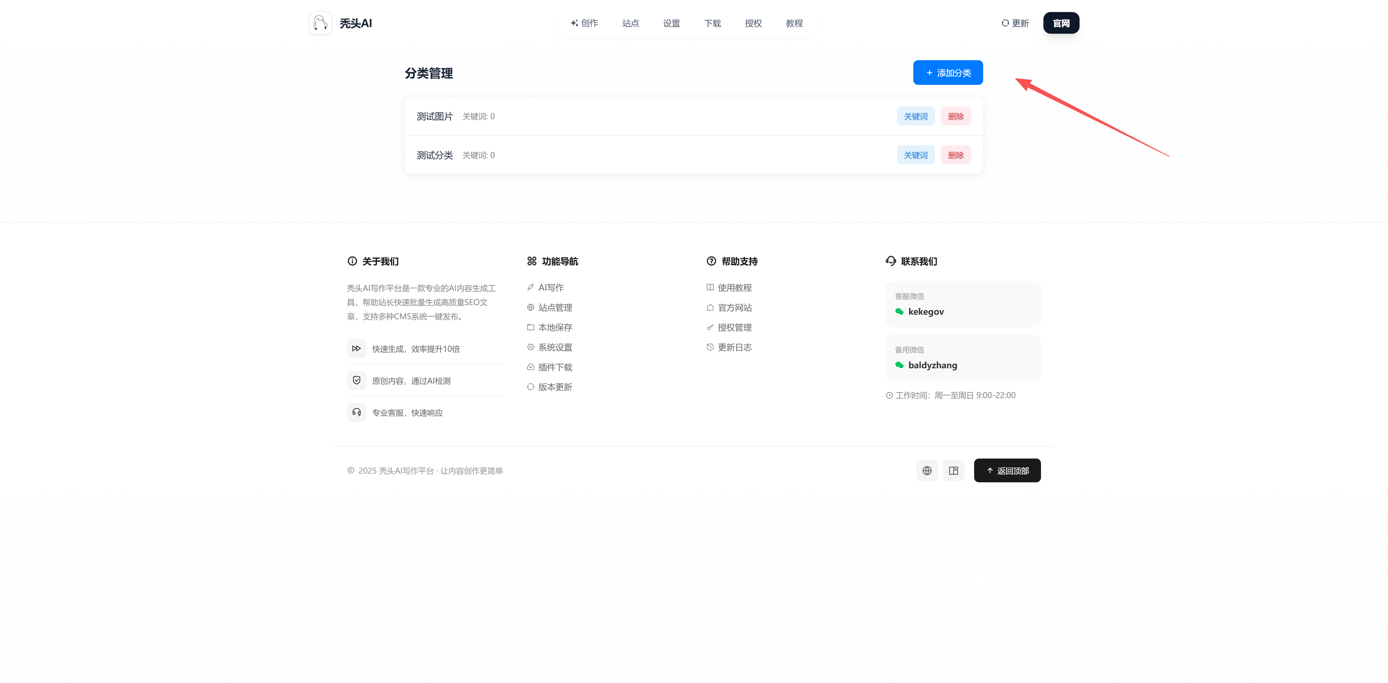Screen dimensions: 1388x683
Task: Click the book layout icon in footer
Action: click(953, 470)
